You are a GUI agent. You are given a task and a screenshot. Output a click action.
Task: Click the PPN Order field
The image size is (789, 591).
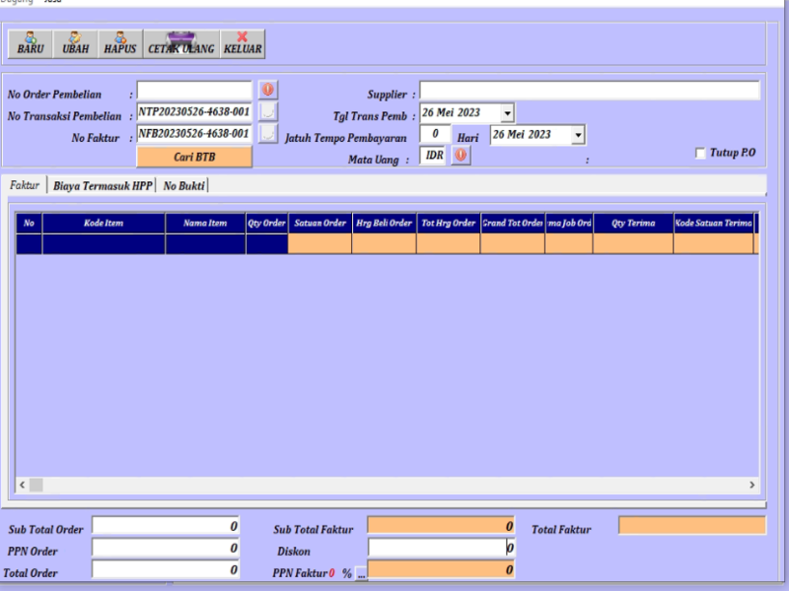point(166,549)
